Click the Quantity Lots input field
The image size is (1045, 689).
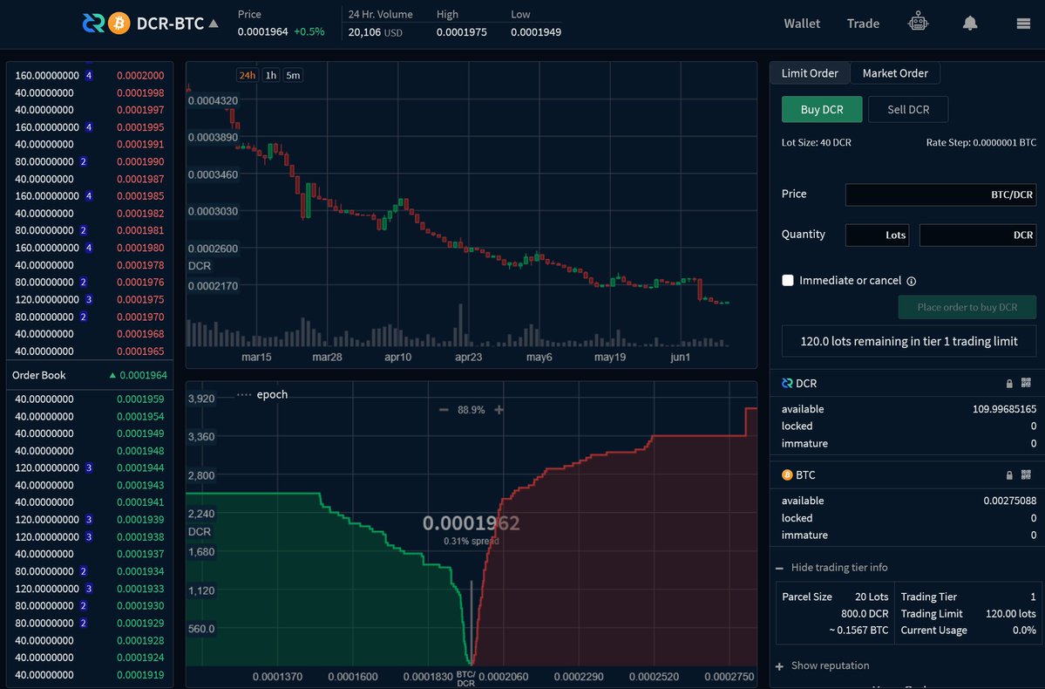click(x=877, y=235)
